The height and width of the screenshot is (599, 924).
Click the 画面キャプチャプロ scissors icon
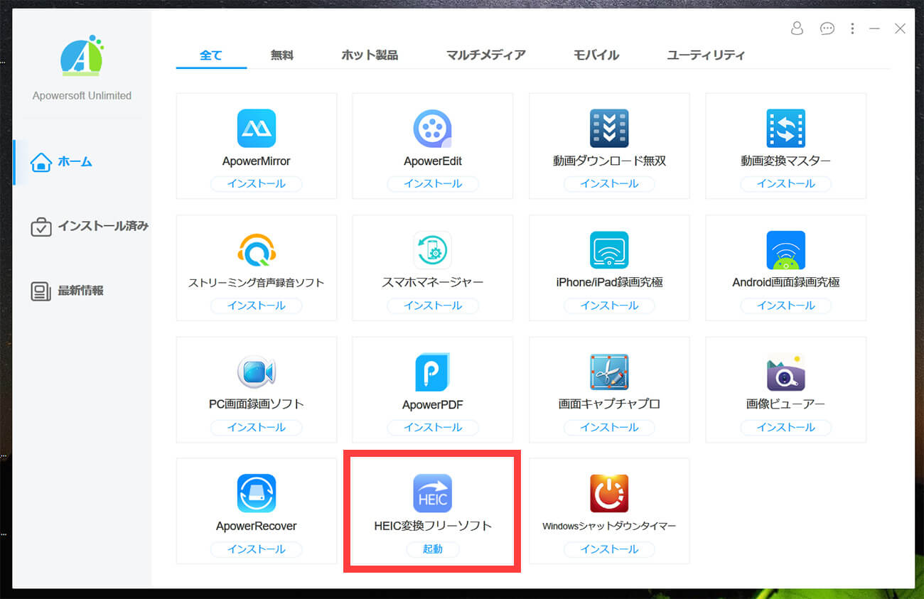609,372
